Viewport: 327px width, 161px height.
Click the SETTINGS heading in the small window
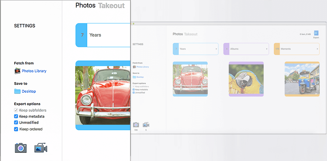(138, 44)
